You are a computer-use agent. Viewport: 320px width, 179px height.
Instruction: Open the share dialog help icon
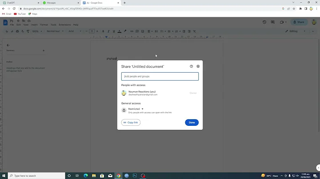(x=191, y=66)
